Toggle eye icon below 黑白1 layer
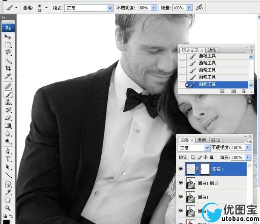This screenshot has height=224, width=260. 180,210
